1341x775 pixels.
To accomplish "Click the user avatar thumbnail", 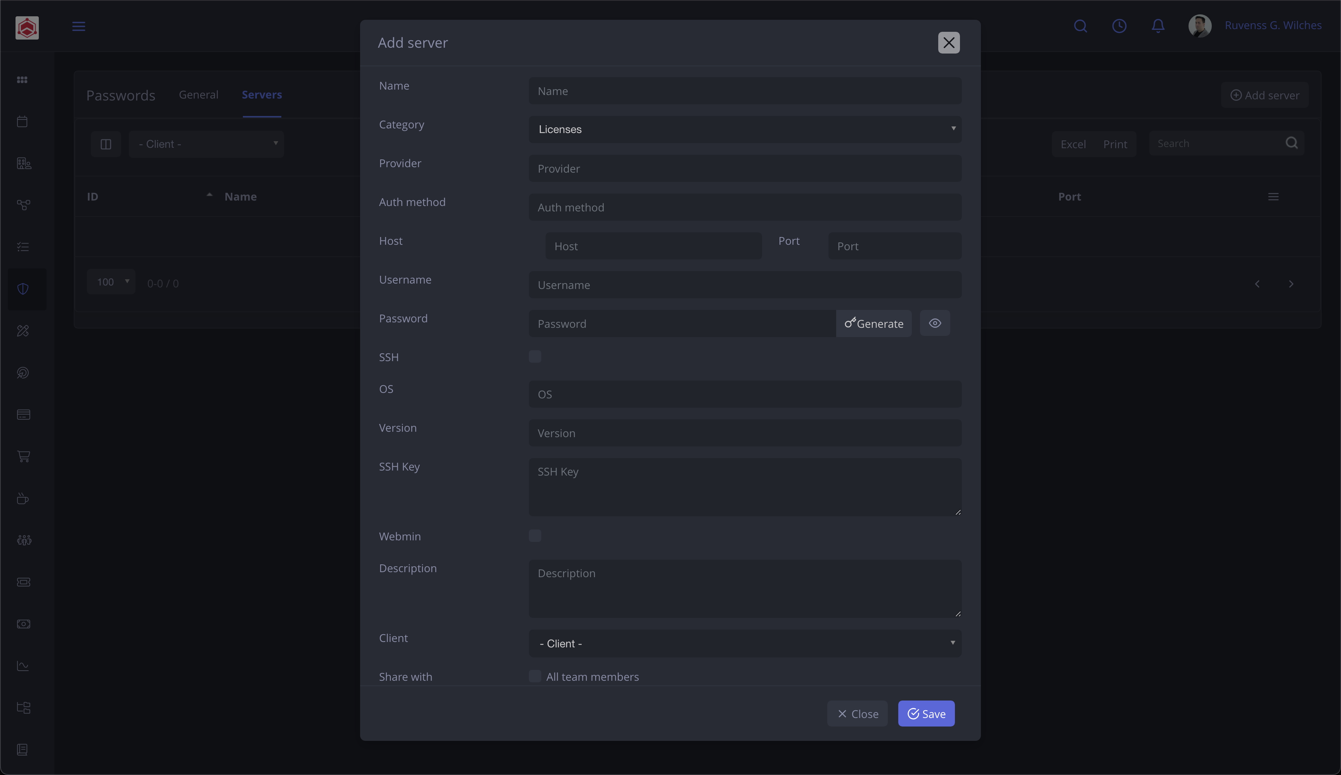I will coord(1200,26).
